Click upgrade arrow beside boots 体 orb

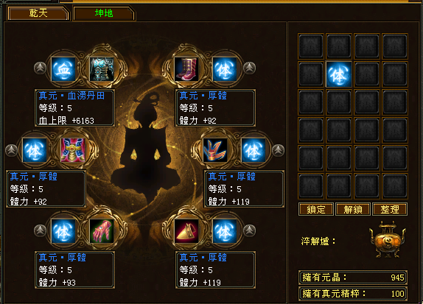click(x=249, y=68)
